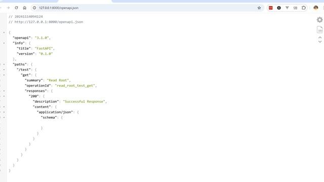Select the "3.1.0" version value

tap(42, 38)
